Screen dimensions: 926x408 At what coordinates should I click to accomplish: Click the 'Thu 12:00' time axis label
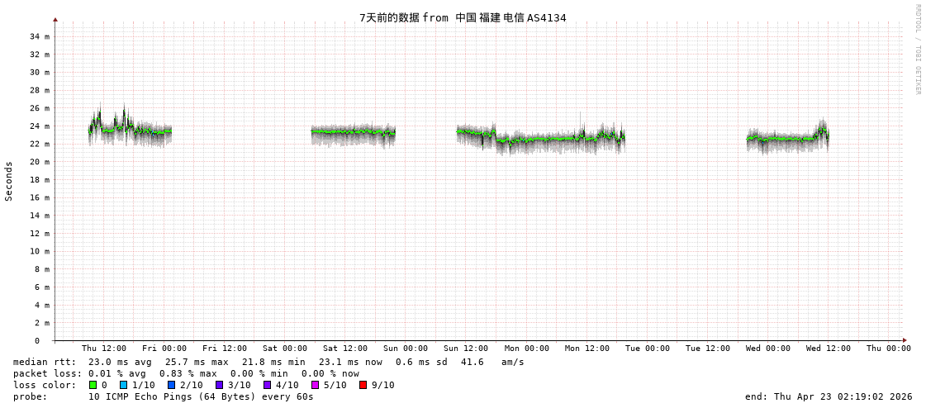click(x=104, y=349)
